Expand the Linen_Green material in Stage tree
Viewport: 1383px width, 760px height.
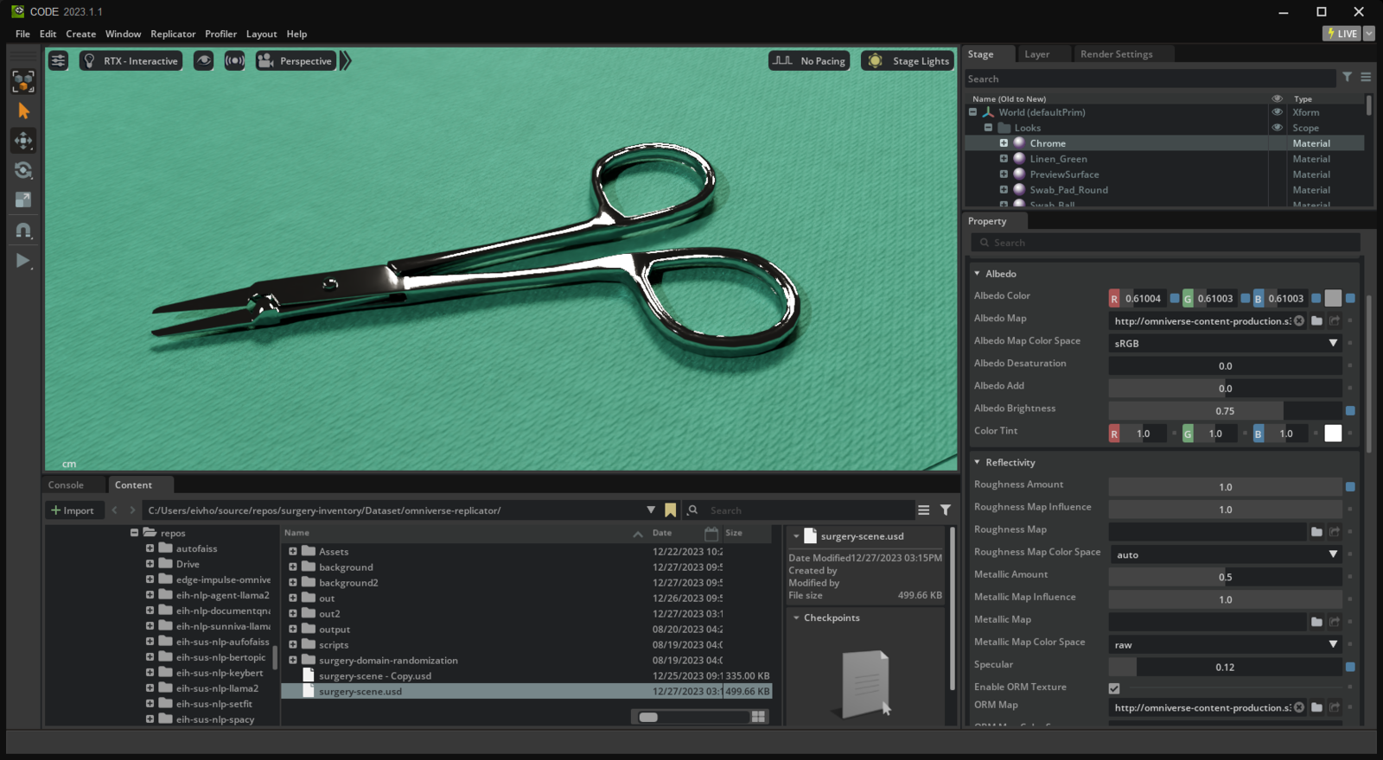[x=1004, y=159]
